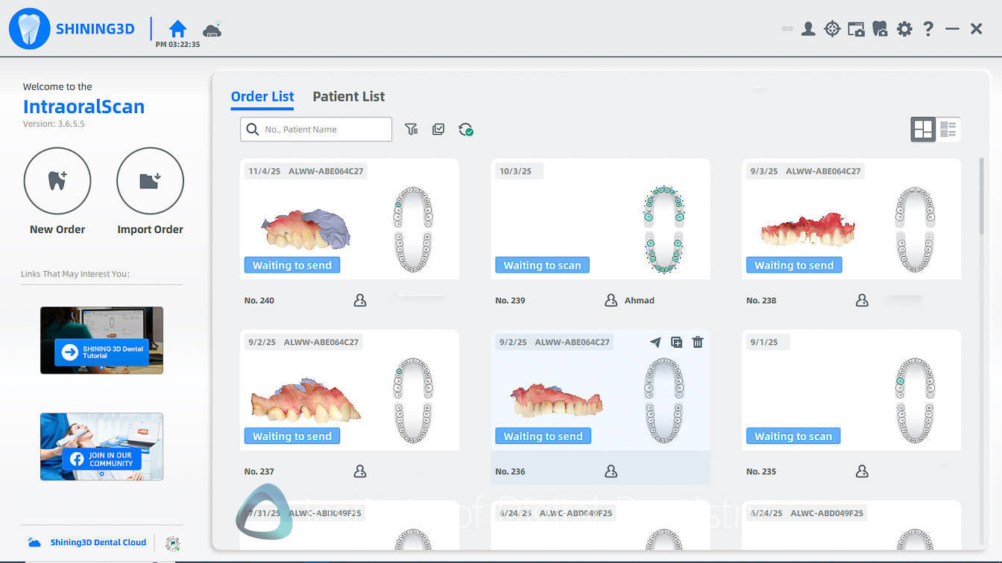Delete order No. 236 with the trash icon

point(697,342)
